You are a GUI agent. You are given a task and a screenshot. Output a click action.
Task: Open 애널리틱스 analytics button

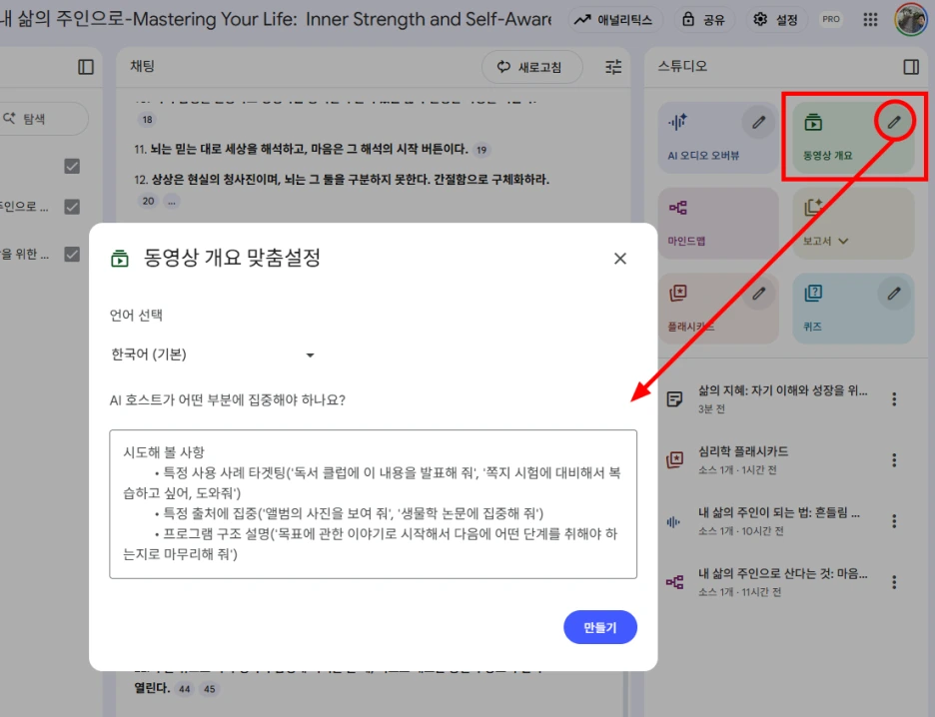coord(613,20)
